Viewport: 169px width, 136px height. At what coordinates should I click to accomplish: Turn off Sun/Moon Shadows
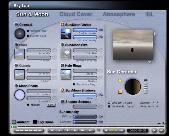pos(62,90)
